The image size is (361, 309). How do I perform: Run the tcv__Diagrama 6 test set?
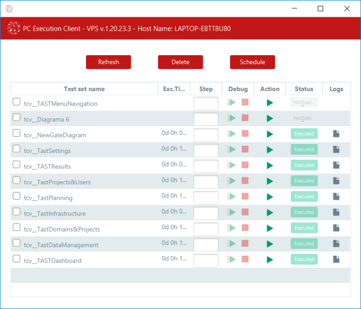pos(270,118)
